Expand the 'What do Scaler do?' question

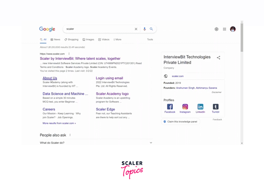[151, 143]
